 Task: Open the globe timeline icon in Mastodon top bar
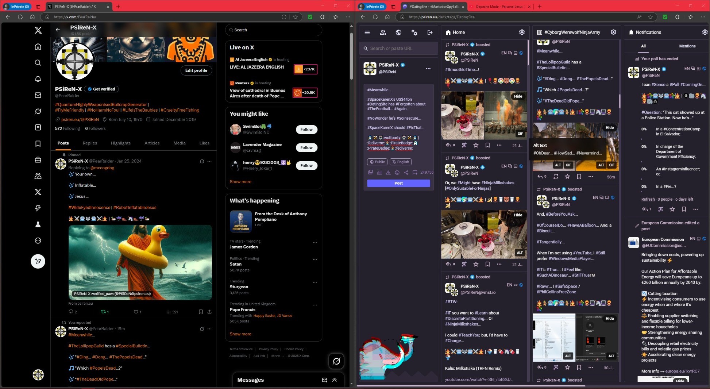tap(398, 32)
